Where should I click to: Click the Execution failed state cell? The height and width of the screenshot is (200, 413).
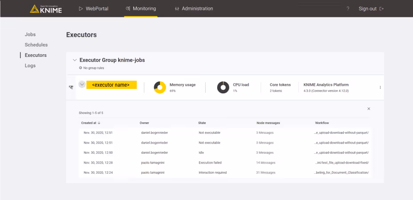pos(210,163)
